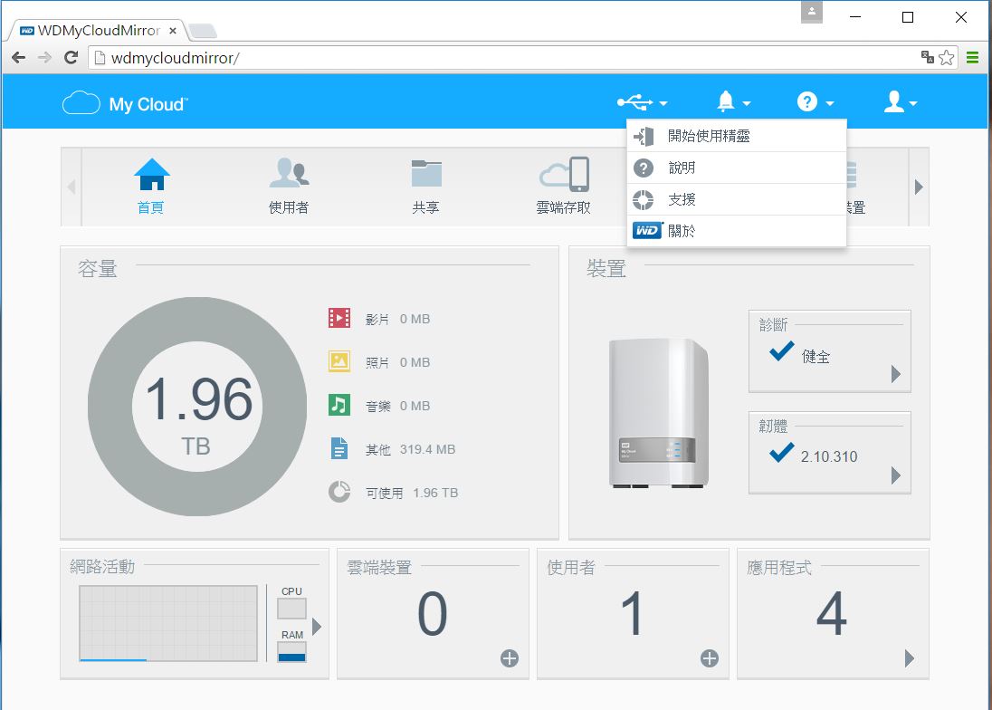Viewport: 992px width, 710px height.
Task: Open a new browser tab
Action: pos(203,31)
